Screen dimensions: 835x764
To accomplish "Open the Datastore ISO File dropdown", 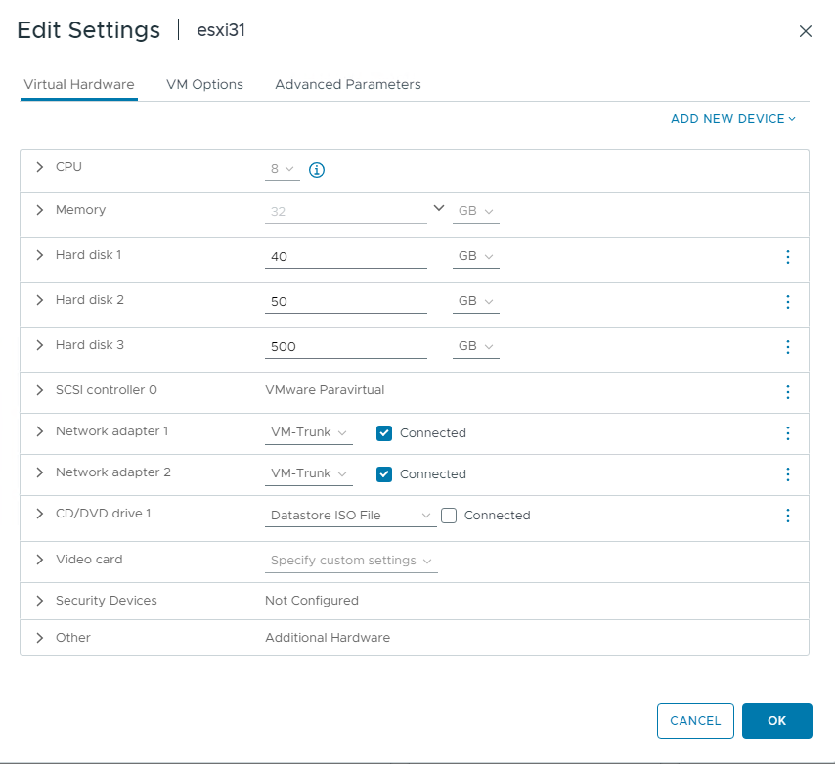I will pyautogui.click(x=350, y=516).
